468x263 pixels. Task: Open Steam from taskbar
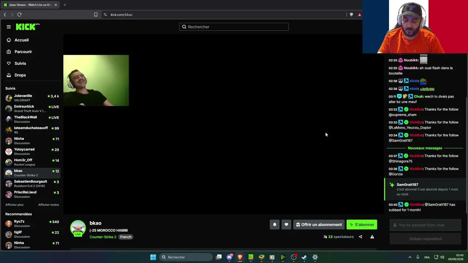(x=304, y=257)
